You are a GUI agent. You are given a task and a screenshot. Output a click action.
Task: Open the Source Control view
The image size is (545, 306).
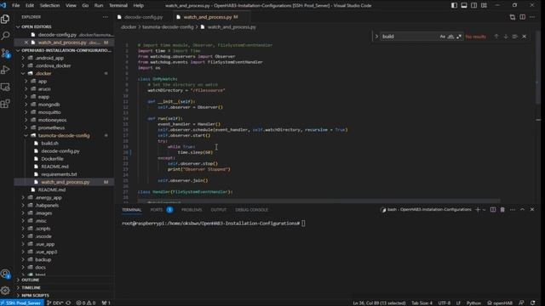pyautogui.click(x=5, y=53)
